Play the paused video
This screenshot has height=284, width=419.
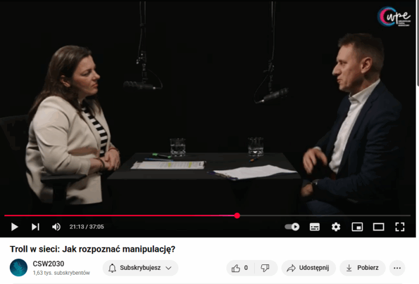tap(14, 227)
